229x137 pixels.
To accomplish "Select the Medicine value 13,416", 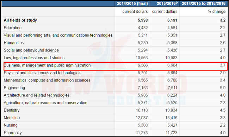I will point(171,118).
